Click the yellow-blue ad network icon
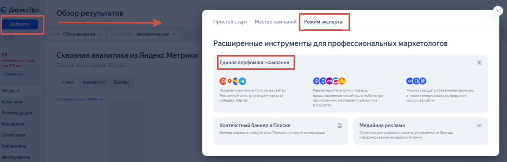The image size is (507, 162). [235, 81]
